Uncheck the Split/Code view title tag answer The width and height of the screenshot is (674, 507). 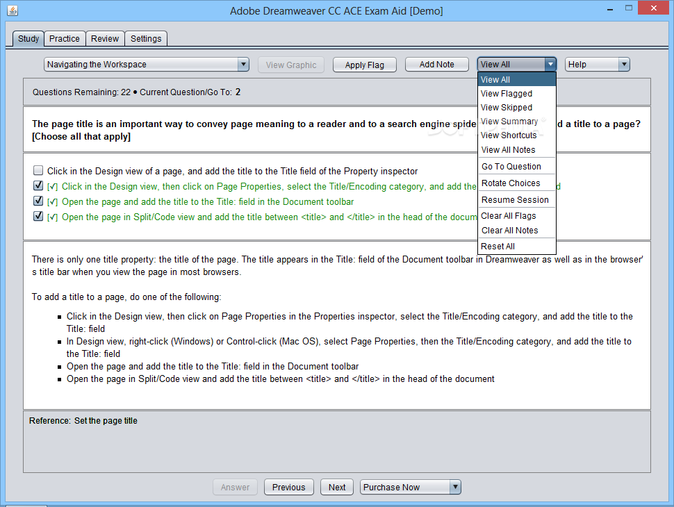tap(38, 216)
